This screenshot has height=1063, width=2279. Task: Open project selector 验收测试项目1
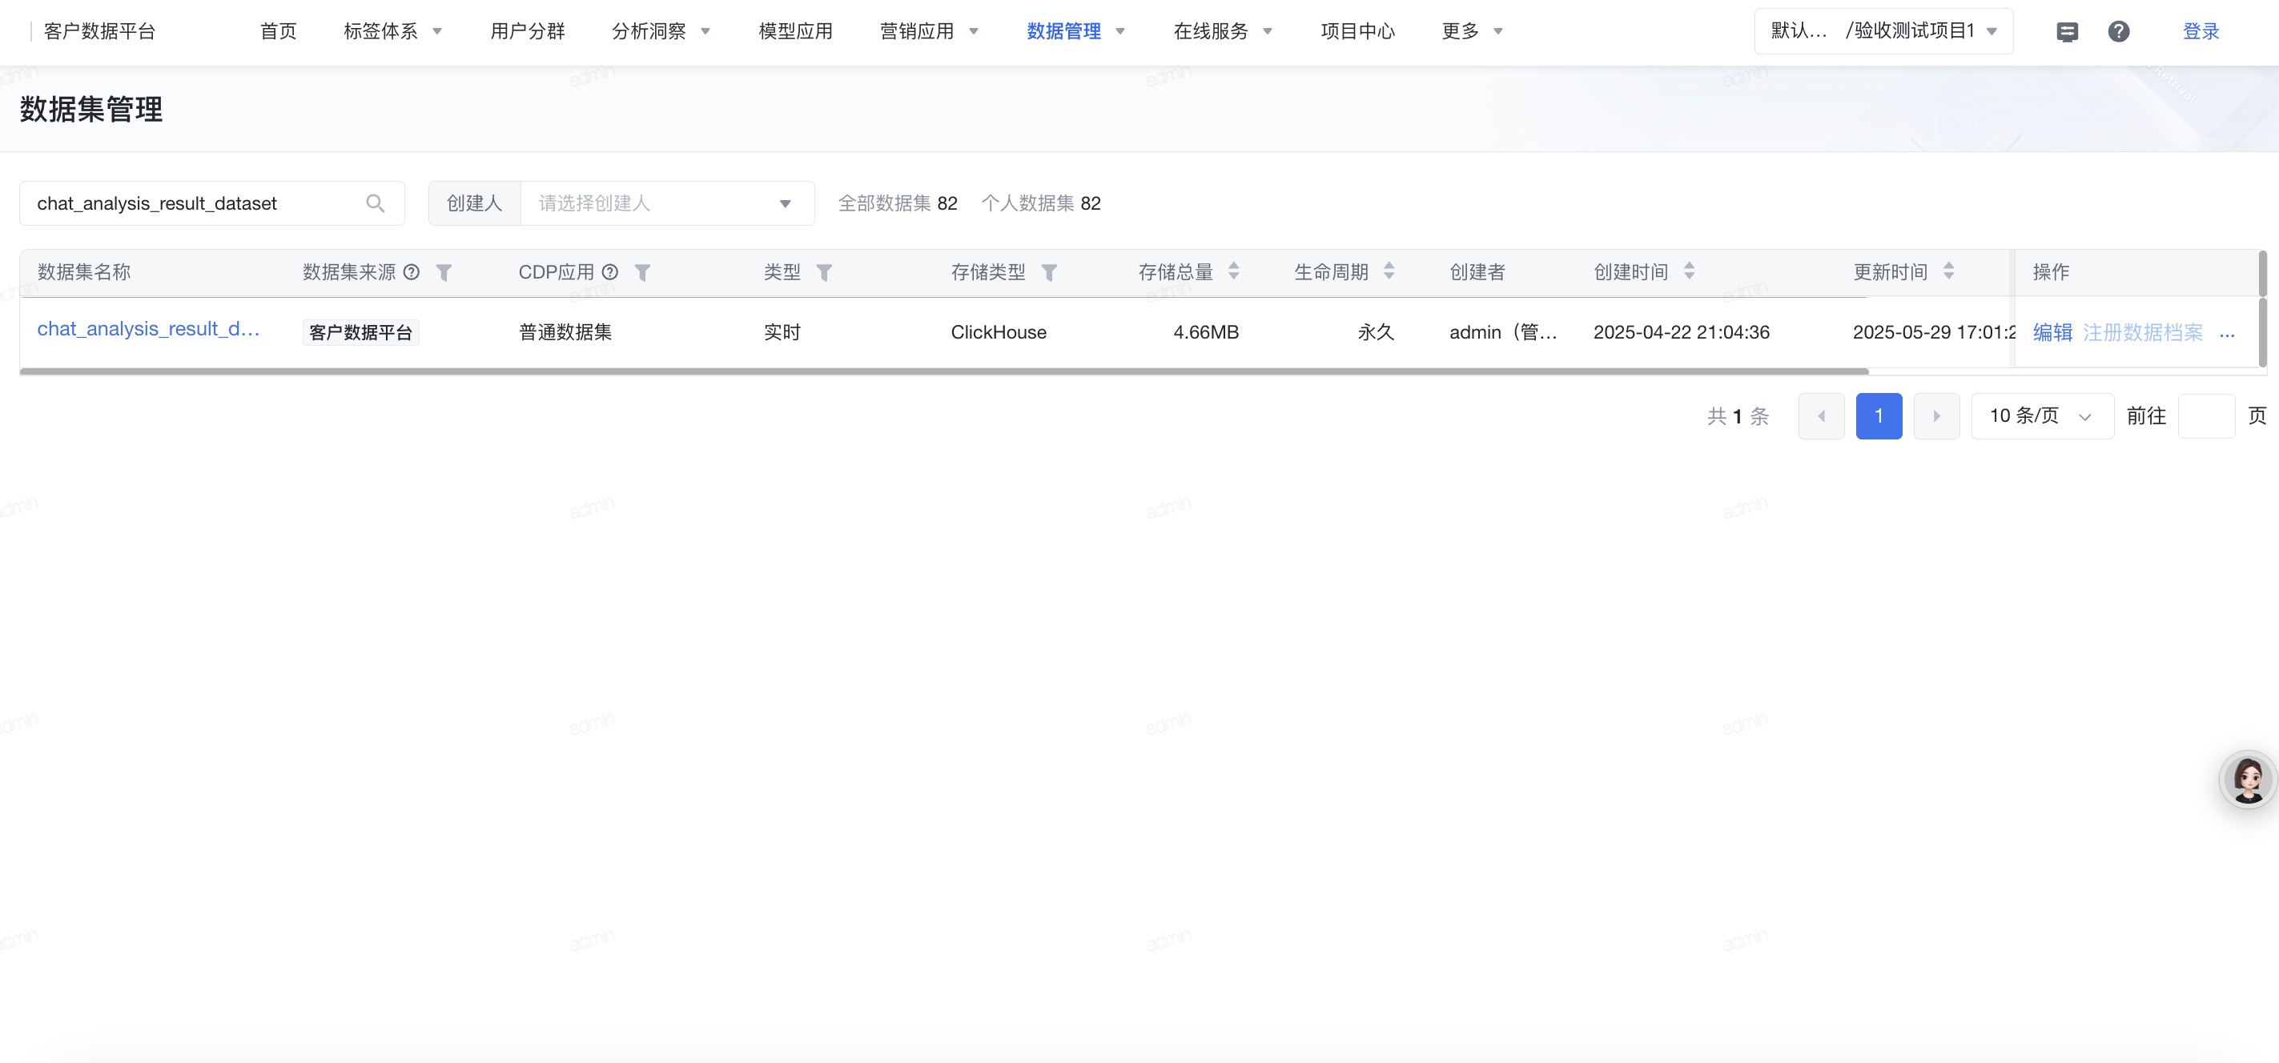coord(1883,31)
